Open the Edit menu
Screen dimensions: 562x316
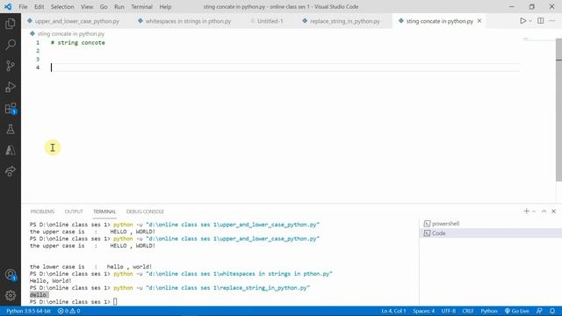[39, 7]
